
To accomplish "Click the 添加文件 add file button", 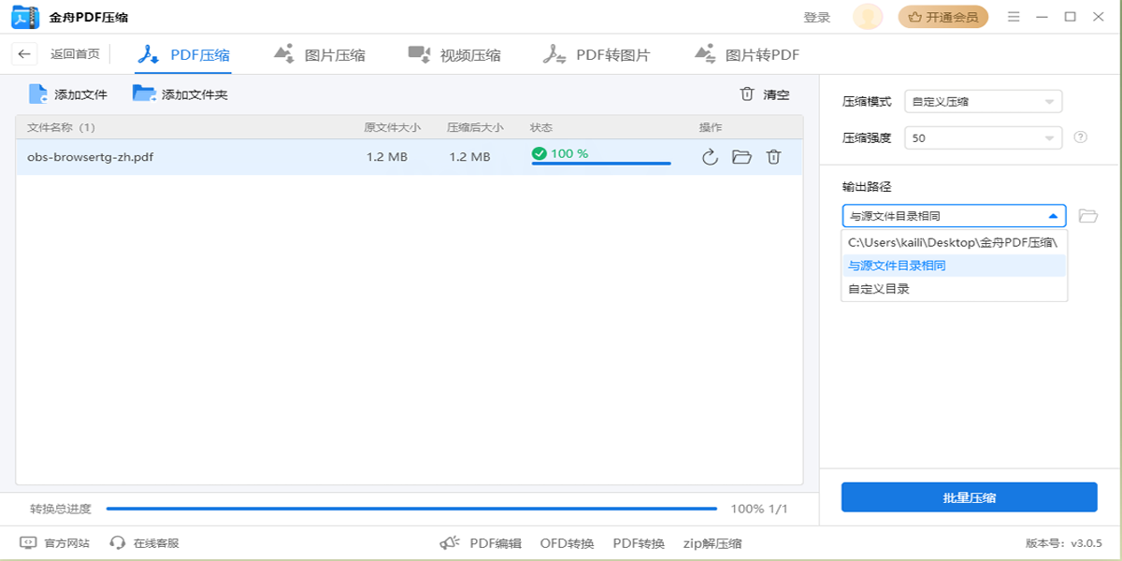I will pos(68,94).
